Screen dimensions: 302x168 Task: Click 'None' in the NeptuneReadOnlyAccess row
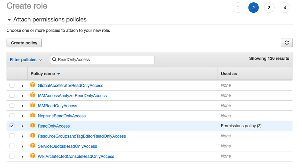coord(226,116)
